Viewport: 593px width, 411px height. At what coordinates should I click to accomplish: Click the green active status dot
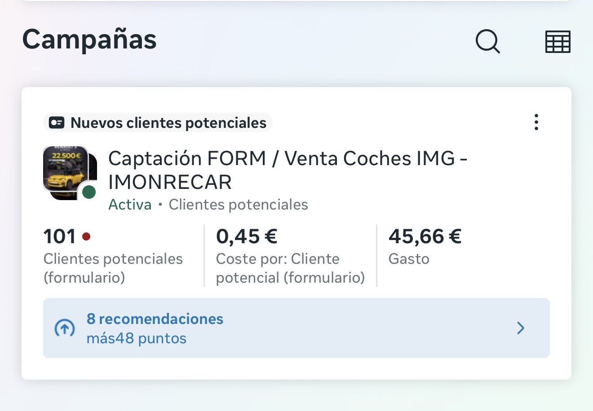pos(89,192)
